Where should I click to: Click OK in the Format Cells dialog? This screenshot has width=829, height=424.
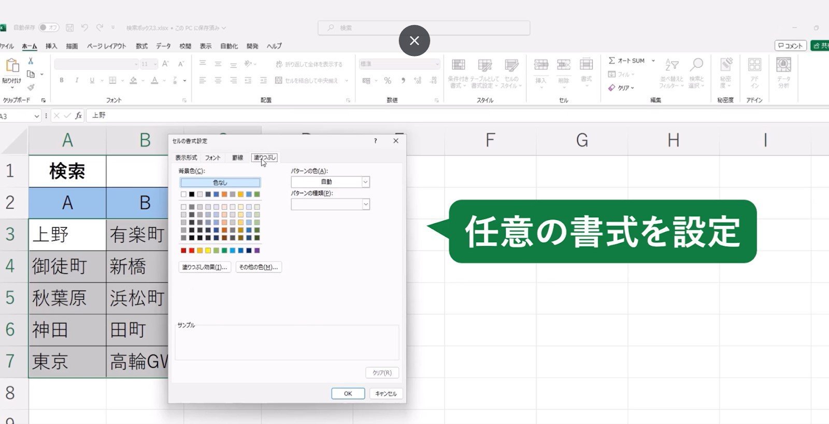(x=348, y=393)
